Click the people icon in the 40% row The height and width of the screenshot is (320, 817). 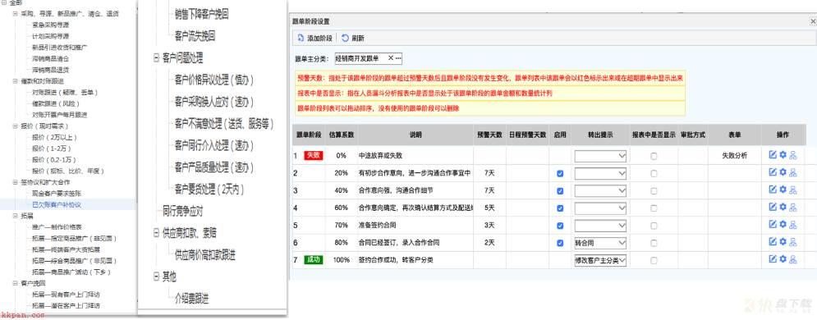point(792,190)
